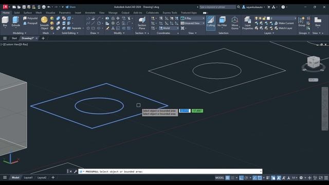Screen dimensions: 329x185
Task: Open the Start file tab
Action: coord(14,38)
